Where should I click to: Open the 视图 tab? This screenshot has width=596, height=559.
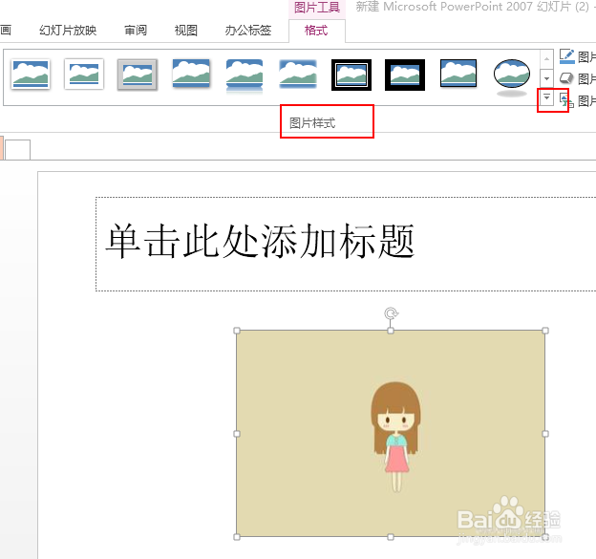(x=186, y=30)
